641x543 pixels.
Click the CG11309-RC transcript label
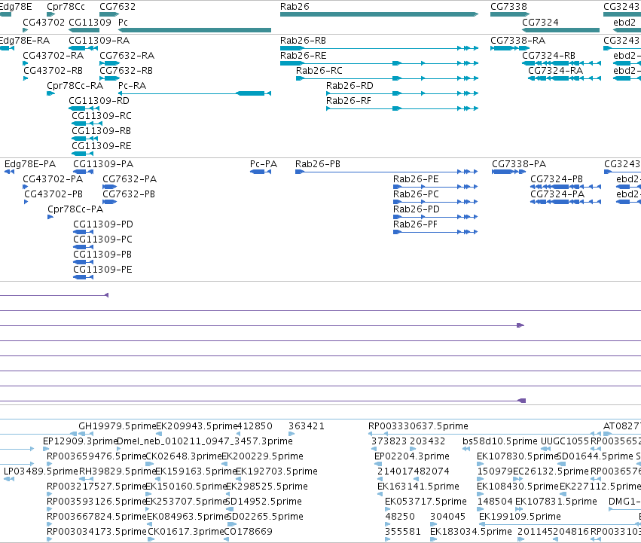point(102,116)
